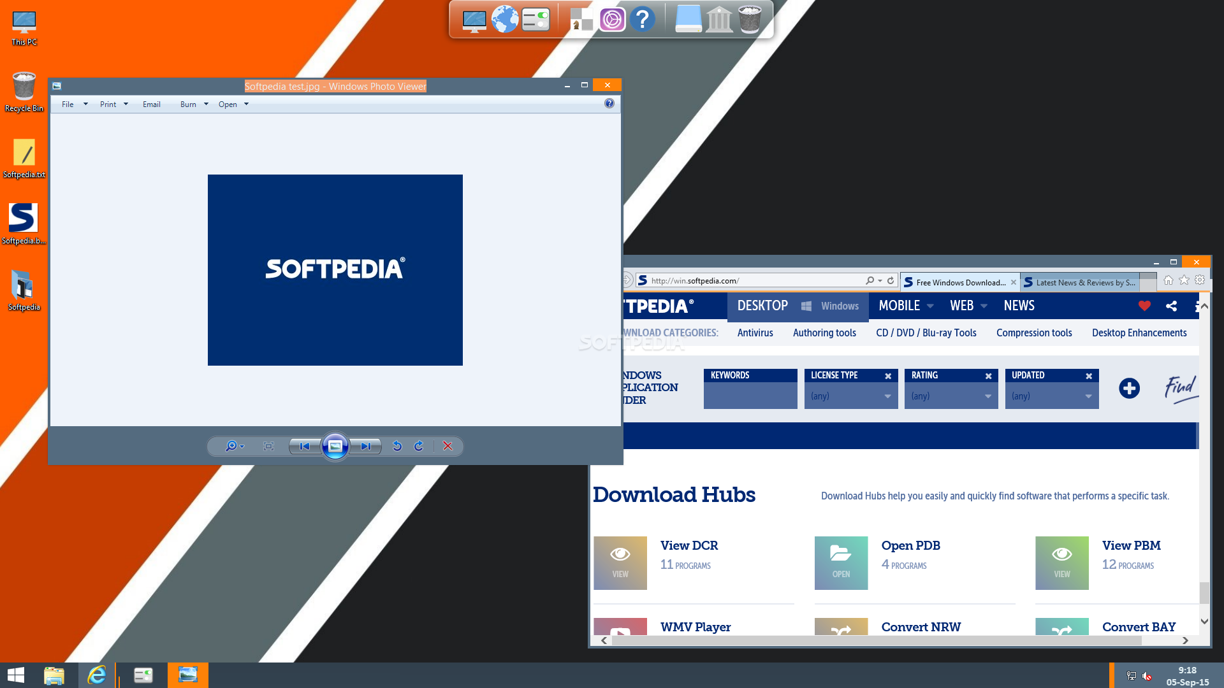Click the browser address bar URL
Image resolution: width=1224 pixels, height=688 pixels.
[695, 281]
